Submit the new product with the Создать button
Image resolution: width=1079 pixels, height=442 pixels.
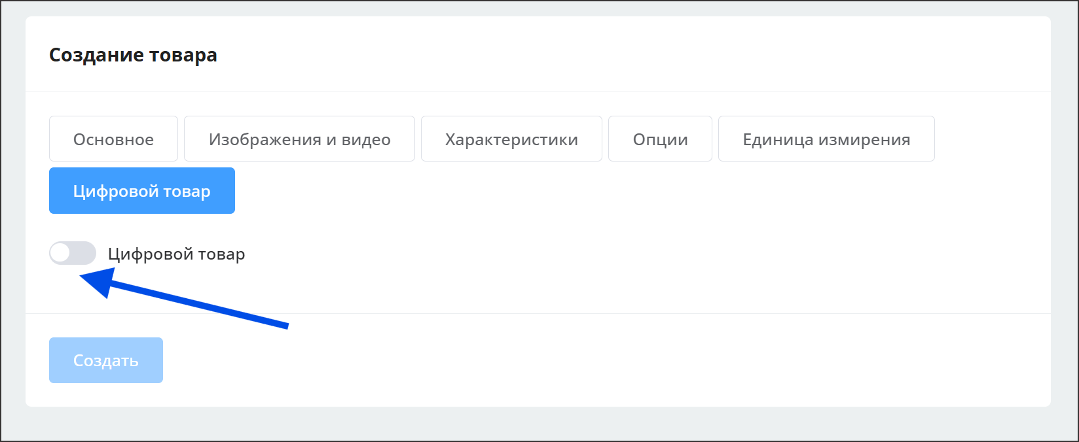pyautogui.click(x=106, y=360)
